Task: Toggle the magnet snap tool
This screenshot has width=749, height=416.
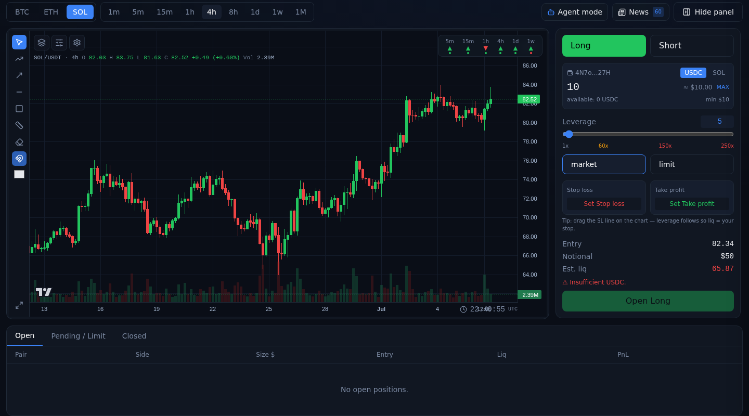Action: 19,159
